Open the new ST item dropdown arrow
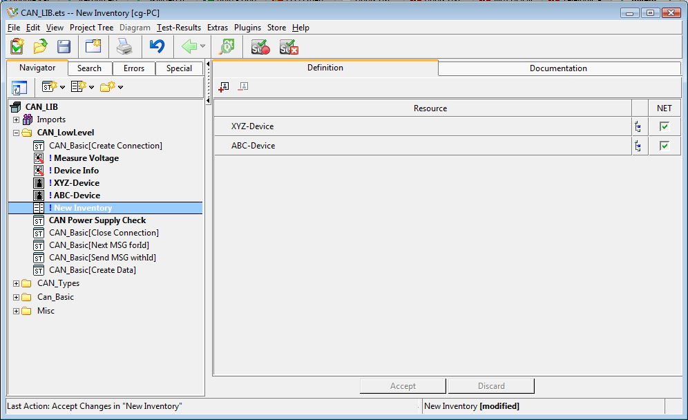The height and width of the screenshot is (420, 688). [x=62, y=87]
